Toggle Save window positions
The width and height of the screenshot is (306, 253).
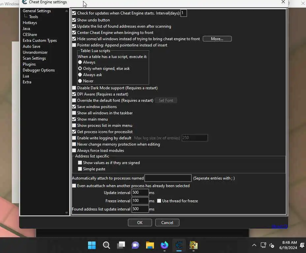tap(74, 106)
